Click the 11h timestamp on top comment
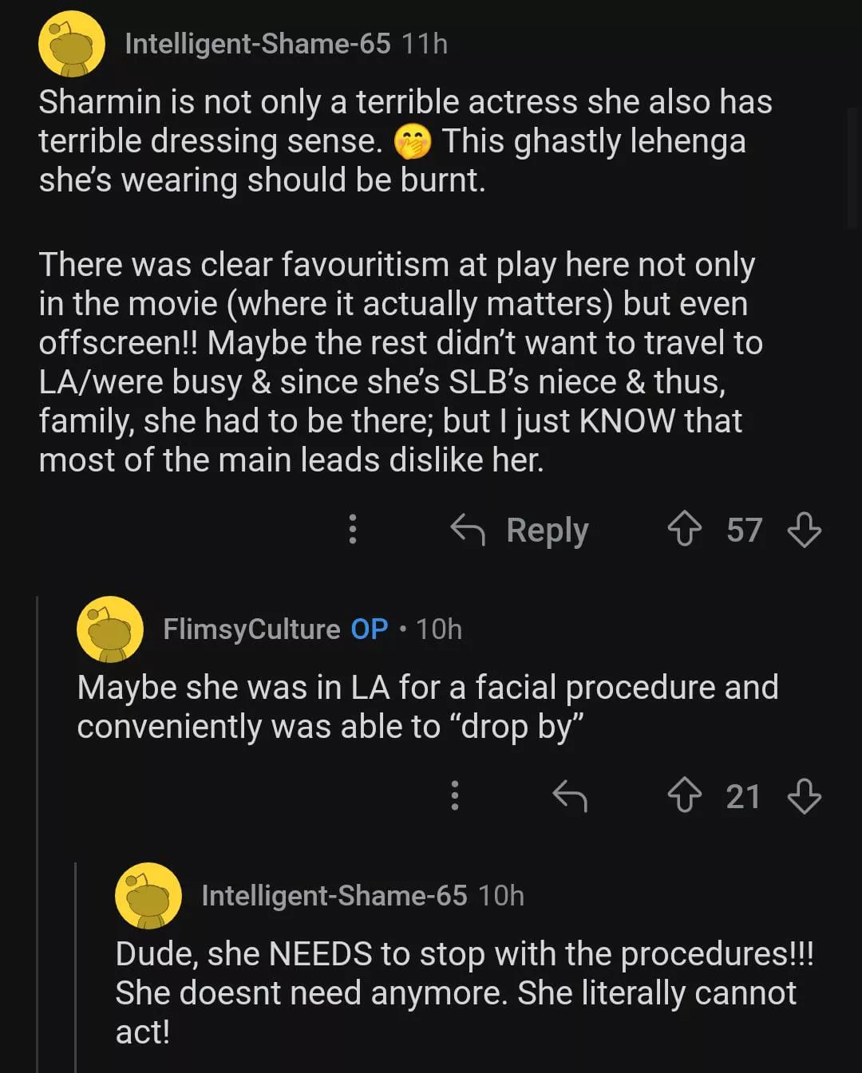 click(425, 44)
